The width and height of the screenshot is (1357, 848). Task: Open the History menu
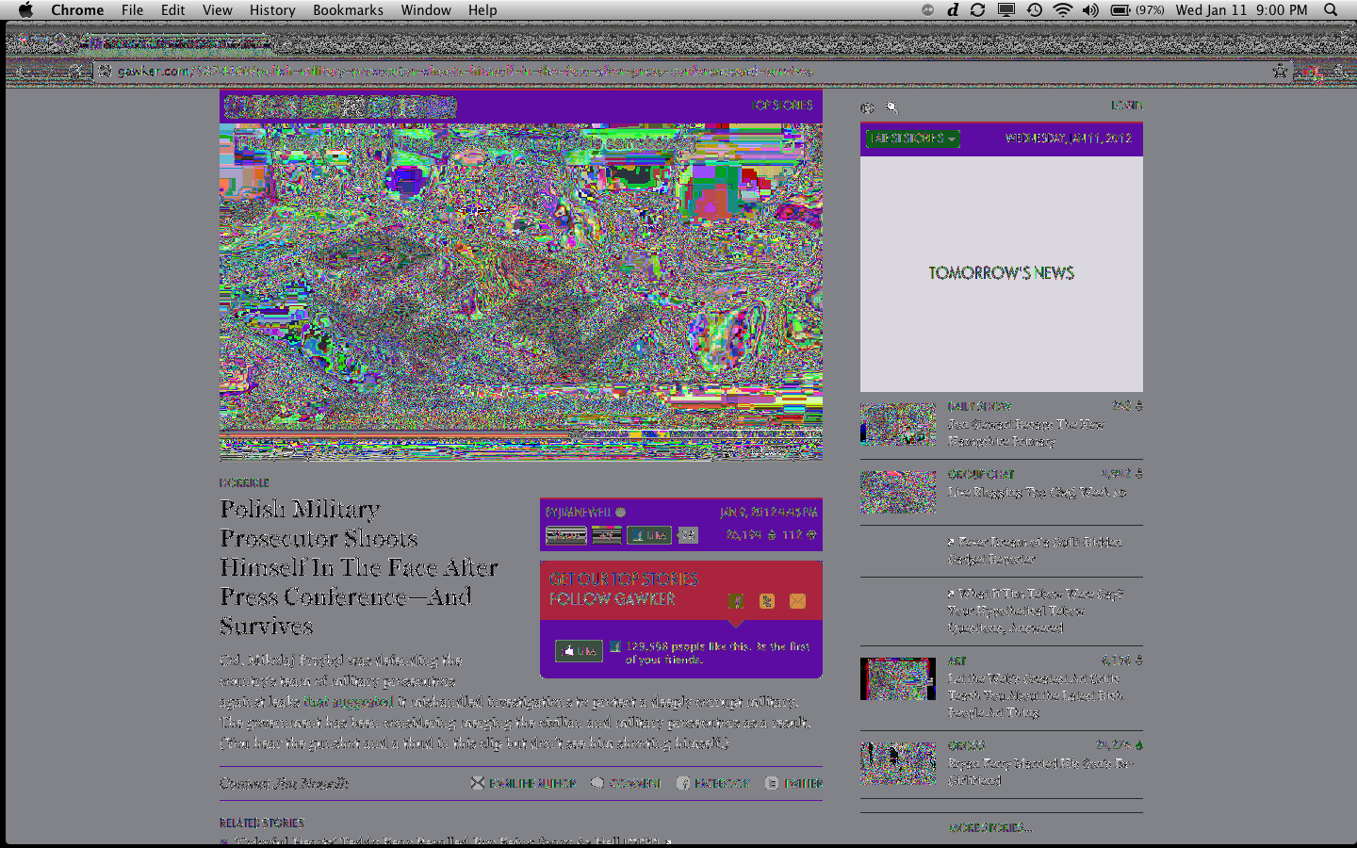click(x=272, y=9)
